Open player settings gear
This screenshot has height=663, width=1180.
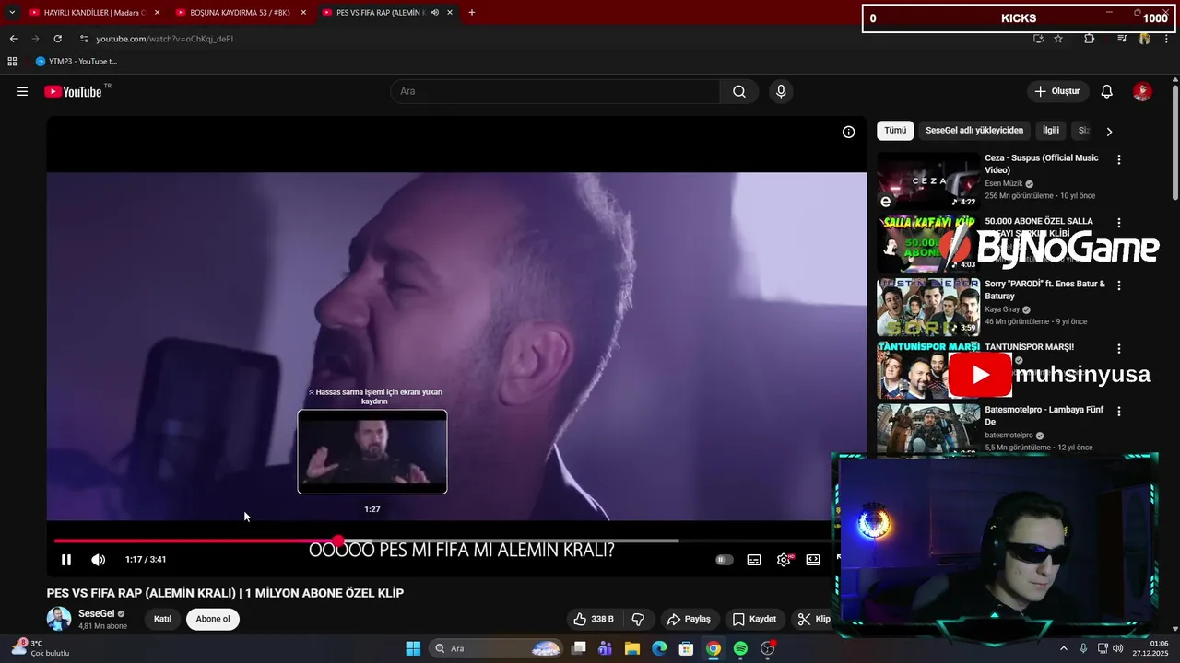coord(784,560)
